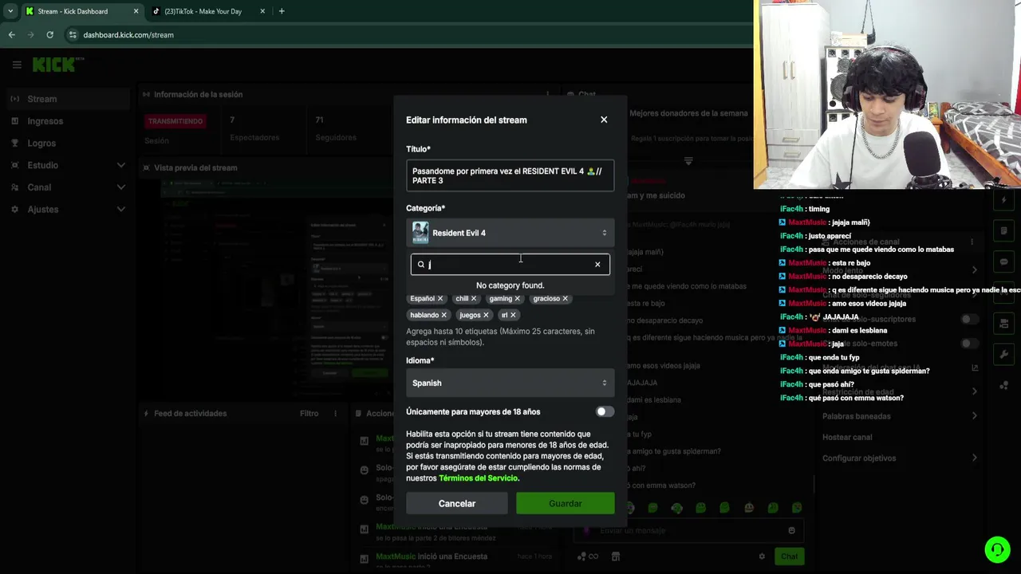
Task: Click the Enviar un mensaje chat input
Action: click(x=688, y=530)
